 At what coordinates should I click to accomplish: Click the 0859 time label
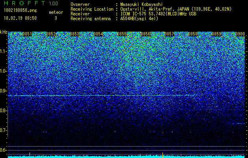[216, 34]
